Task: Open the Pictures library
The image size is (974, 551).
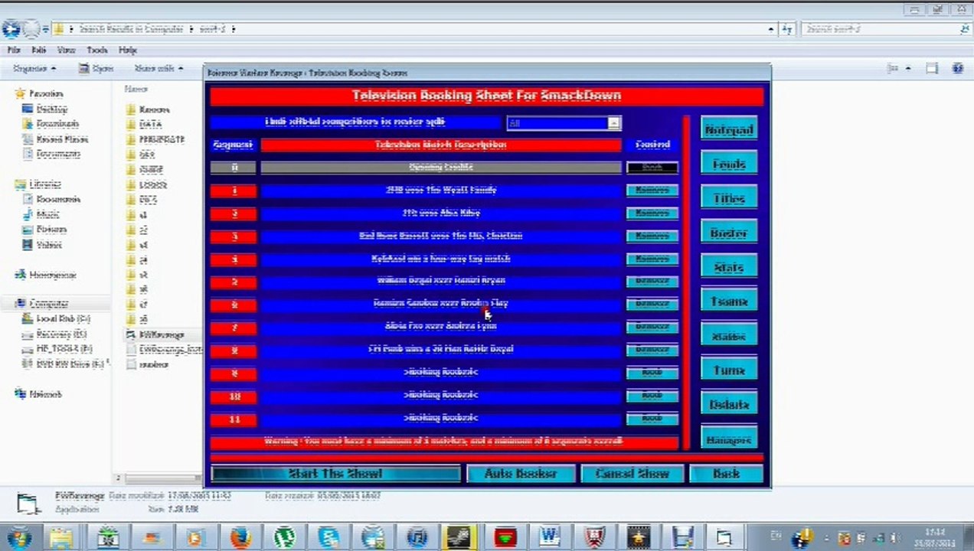Action: coord(44,230)
